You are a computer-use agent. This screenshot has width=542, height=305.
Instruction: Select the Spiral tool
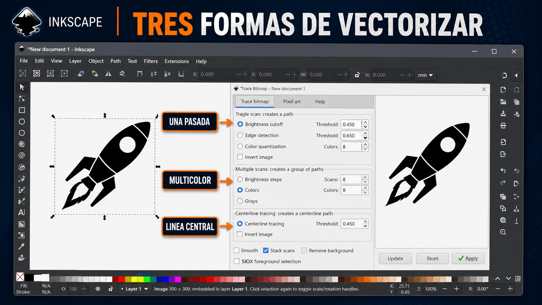click(22, 156)
